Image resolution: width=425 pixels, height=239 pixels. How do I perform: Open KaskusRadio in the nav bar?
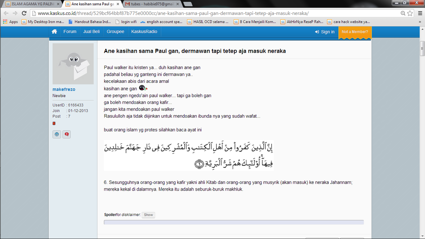click(x=144, y=32)
